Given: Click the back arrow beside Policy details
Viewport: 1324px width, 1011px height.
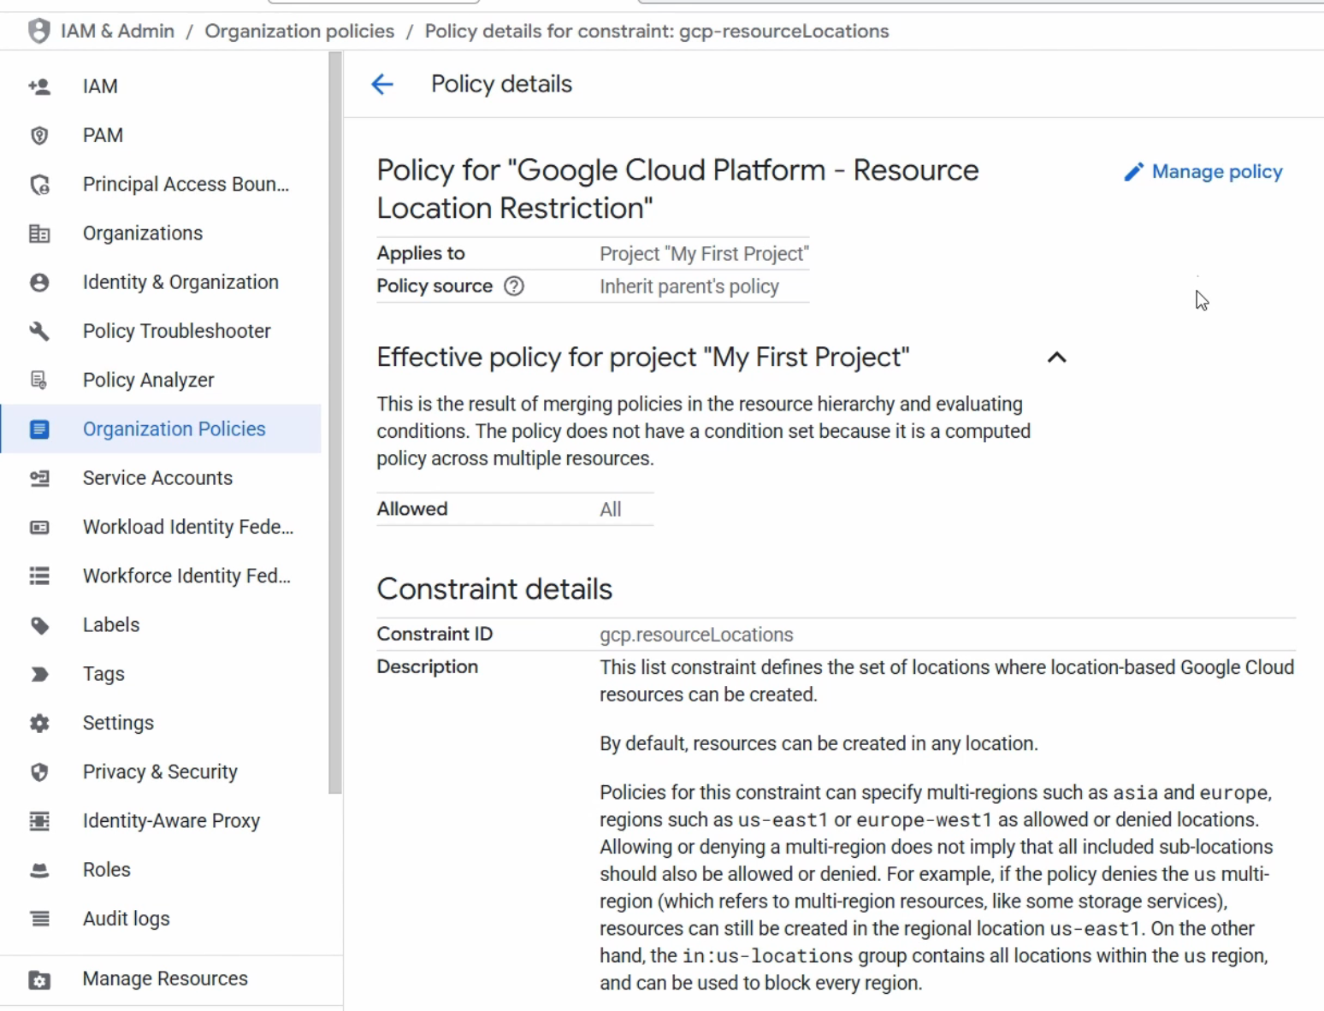Looking at the screenshot, I should click(x=382, y=84).
